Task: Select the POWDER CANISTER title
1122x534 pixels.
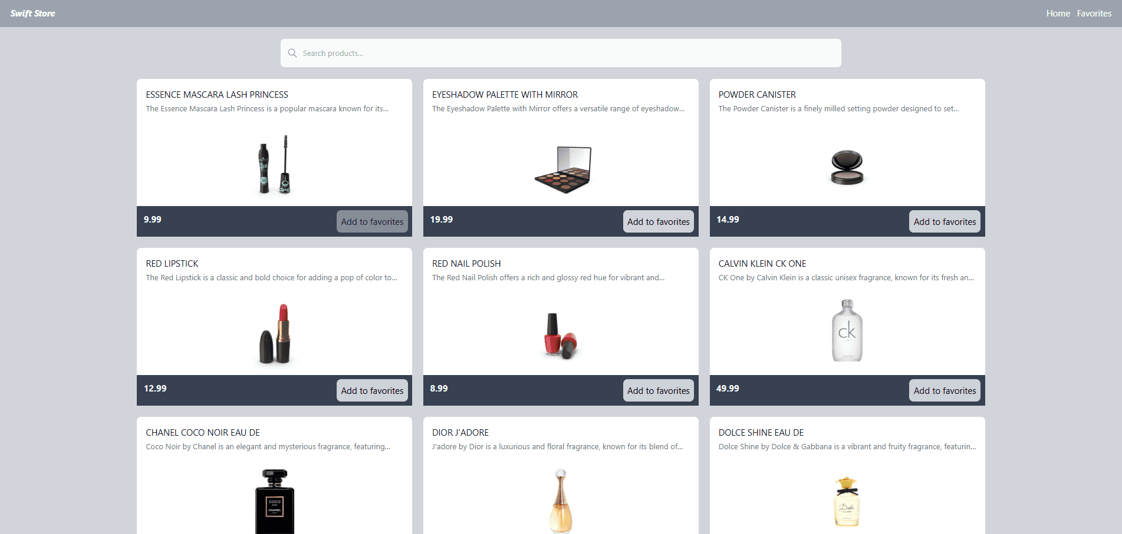Action: (x=757, y=95)
